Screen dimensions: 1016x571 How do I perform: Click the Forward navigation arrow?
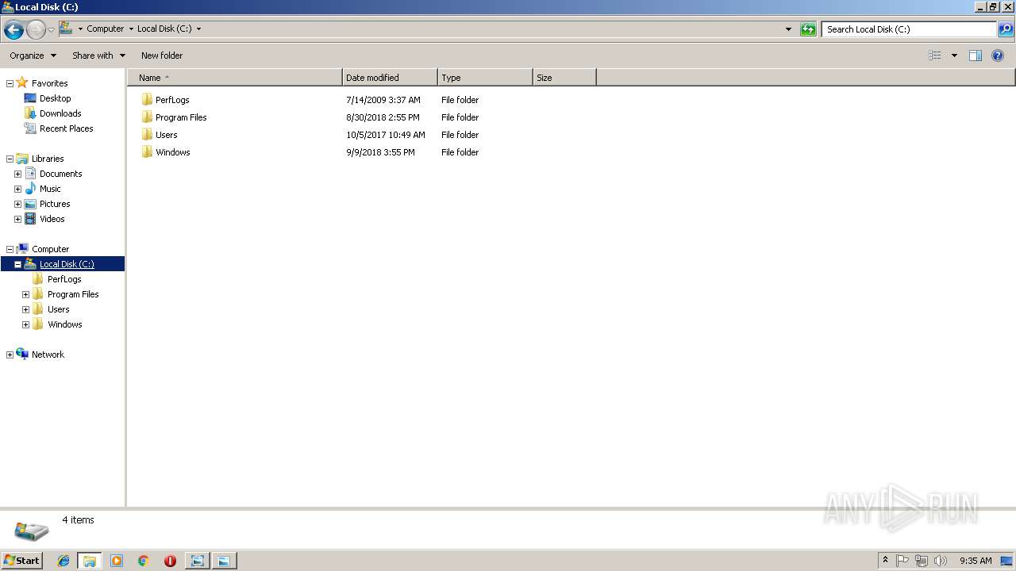click(x=36, y=30)
